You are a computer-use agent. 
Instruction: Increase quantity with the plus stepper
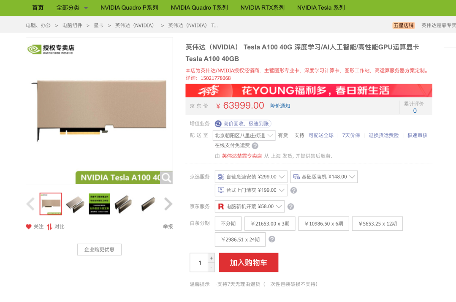pos(212,258)
